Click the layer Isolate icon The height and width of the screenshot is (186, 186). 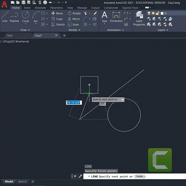154,19
